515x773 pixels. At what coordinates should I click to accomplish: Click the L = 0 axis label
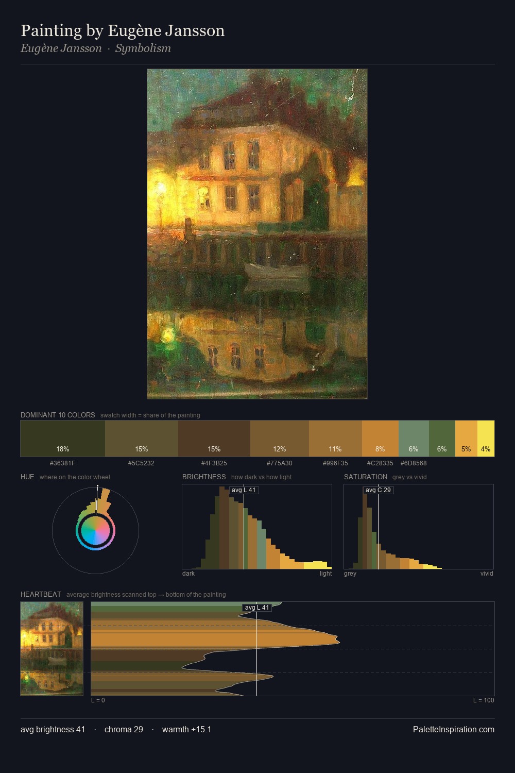pos(98,700)
